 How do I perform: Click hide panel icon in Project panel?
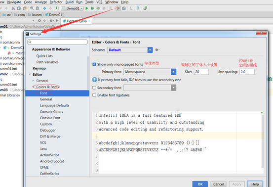[x=57, y=21]
